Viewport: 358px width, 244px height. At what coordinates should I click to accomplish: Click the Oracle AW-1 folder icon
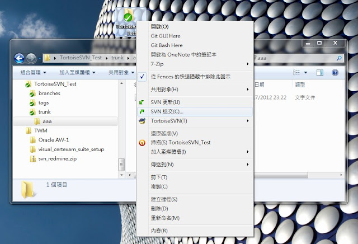click(x=32, y=140)
